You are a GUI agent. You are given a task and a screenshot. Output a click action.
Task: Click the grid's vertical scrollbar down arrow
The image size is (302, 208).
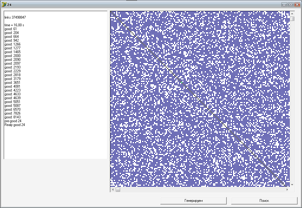[292, 185]
